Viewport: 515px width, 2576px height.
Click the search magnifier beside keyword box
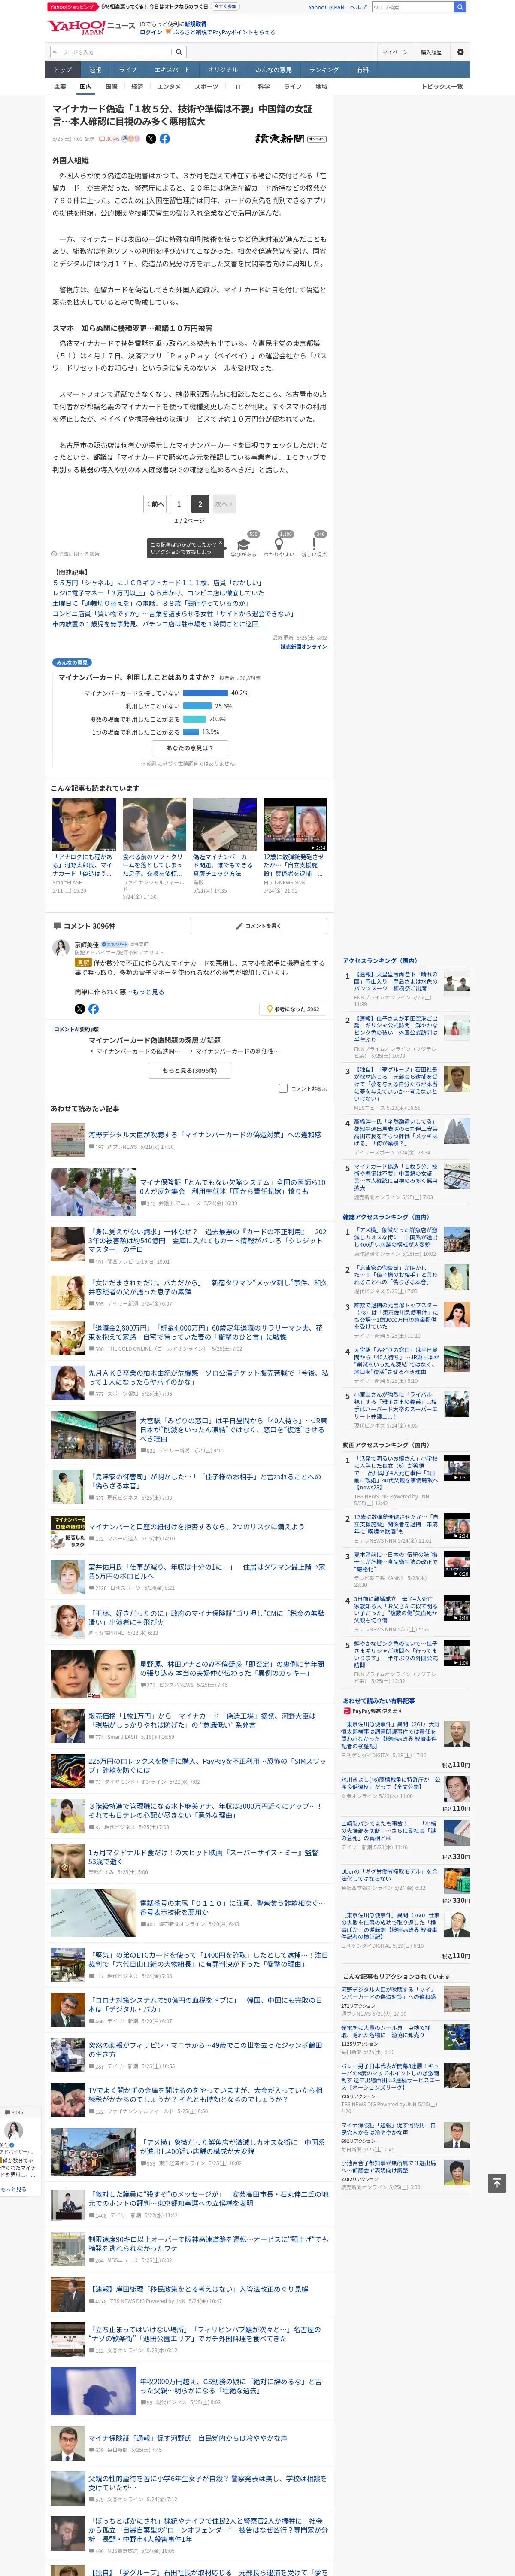179,52
